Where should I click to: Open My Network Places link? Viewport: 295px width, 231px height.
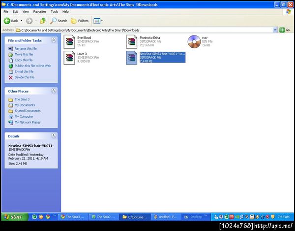pos(28,122)
